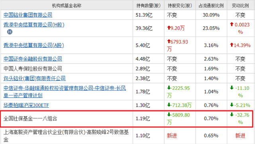The image size is (255, 144).
Task: Click the 占流通股比例 column header
Action: click(211, 6)
